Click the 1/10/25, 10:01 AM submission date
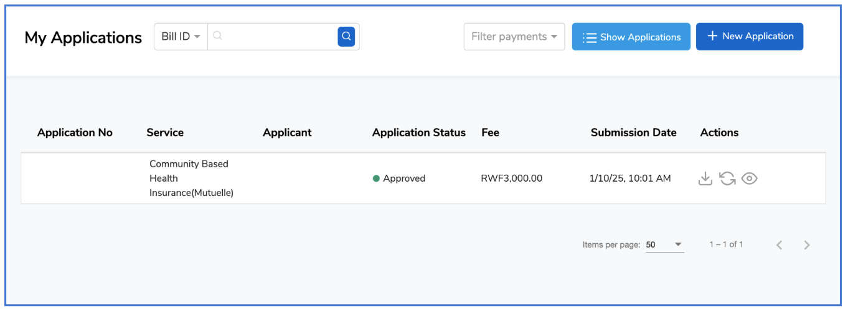 pos(630,179)
